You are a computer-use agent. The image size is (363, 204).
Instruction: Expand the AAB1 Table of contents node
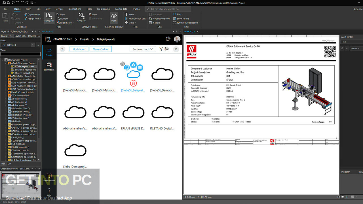click(x=6, y=76)
